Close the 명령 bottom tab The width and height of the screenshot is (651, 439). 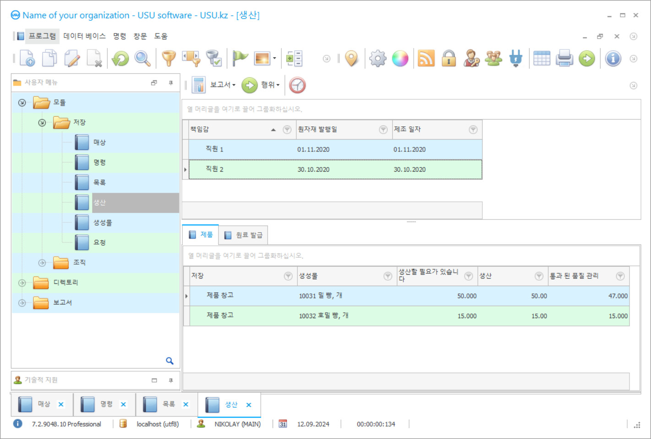(123, 404)
